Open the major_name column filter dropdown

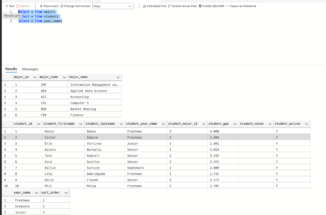tap(118, 77)
